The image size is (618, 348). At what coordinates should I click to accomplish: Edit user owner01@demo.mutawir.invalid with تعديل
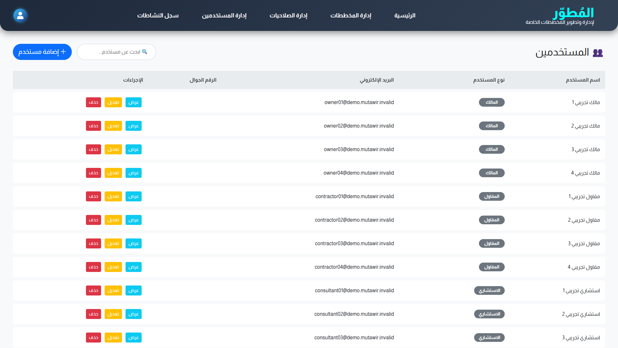coord(113,102)
